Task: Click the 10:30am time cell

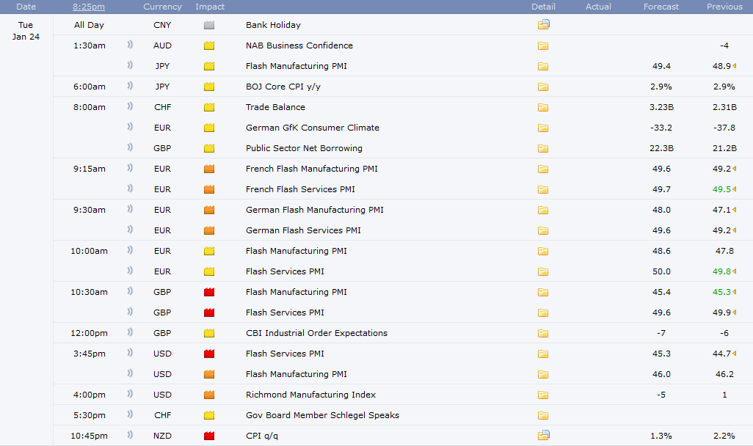Action: 90,292
